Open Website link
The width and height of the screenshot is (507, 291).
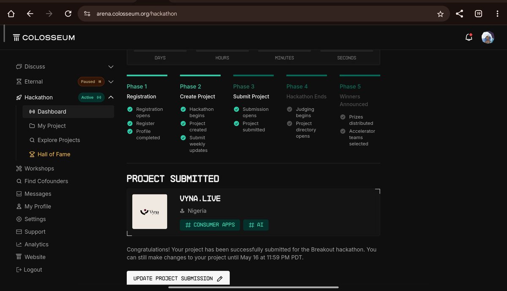point(35,257)
